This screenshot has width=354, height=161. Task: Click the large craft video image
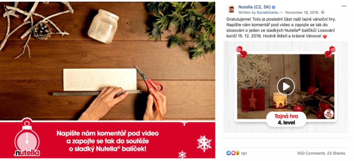[108, 61]
